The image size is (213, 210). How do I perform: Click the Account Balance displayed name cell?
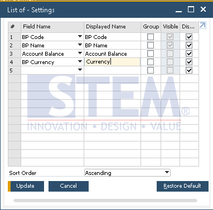113,53
